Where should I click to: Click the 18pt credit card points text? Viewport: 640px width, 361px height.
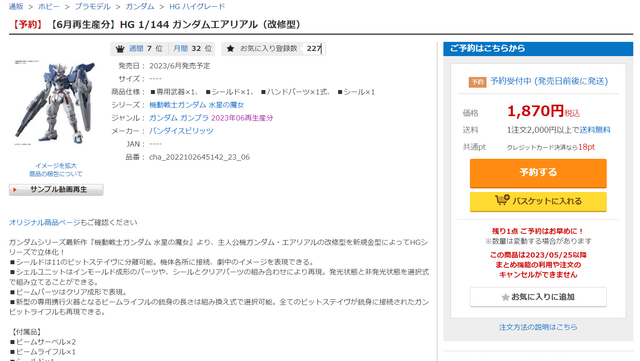[x=587, y=147]
